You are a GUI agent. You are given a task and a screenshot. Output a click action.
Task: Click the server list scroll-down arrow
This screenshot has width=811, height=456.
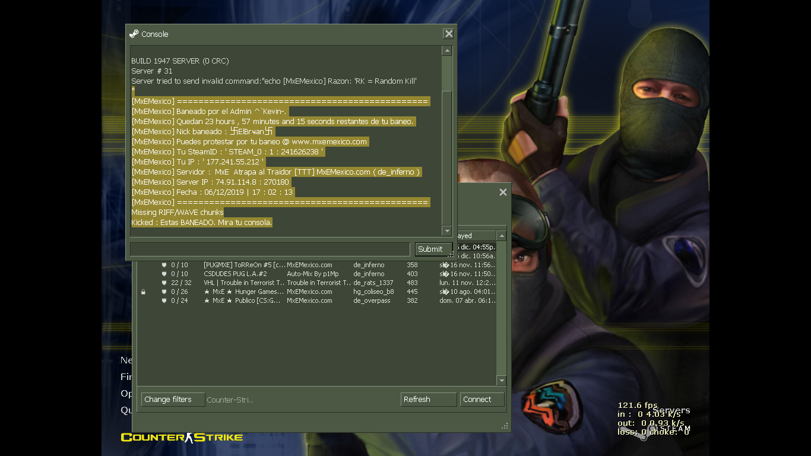tap(502, 381)
